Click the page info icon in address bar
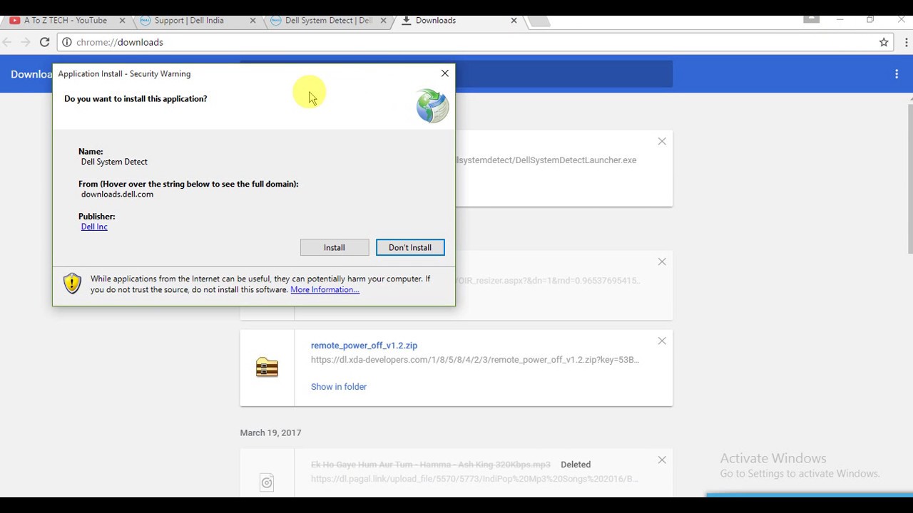Screen dimensions: 913x513 tap(66, 42)
